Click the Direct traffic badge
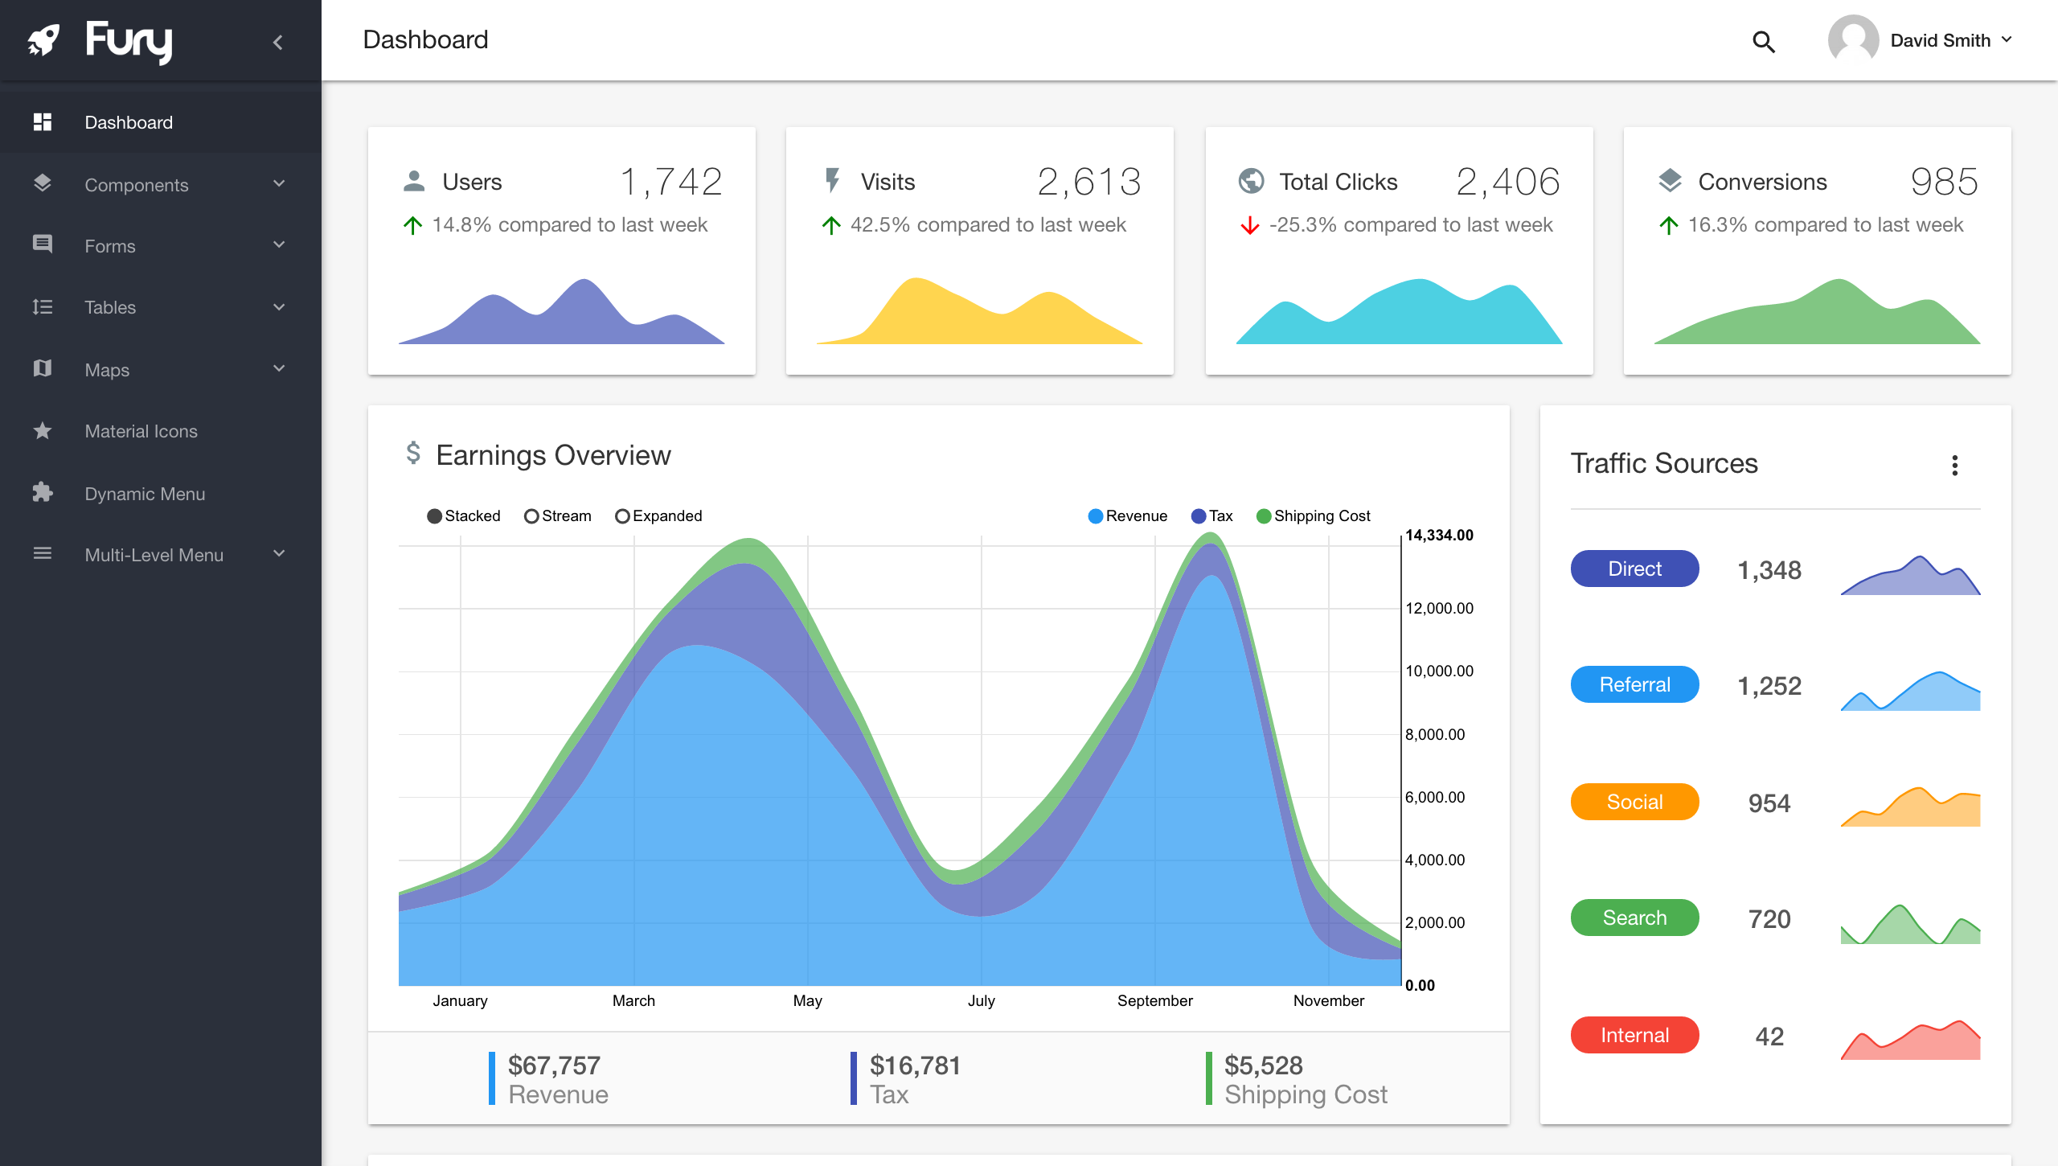Screen dimensions: 2058x1166 [x=1634, y=569]
